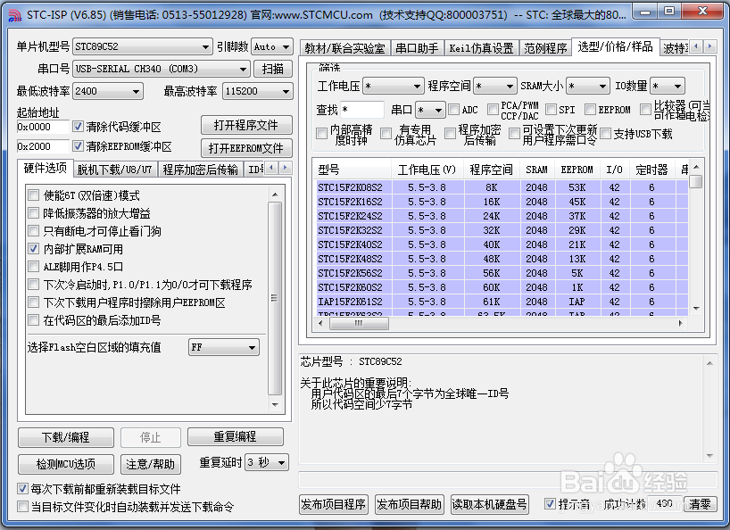Viewport: 730px width, 530px height.
Task: Open 教材/联合实验室 tab
Action: (345, 48)
